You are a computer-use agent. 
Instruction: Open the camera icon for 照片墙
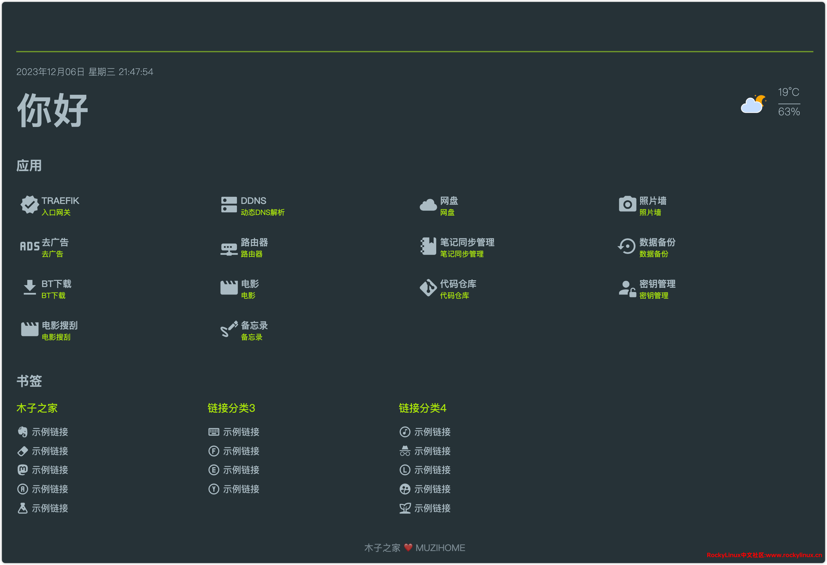pos(627,204)
